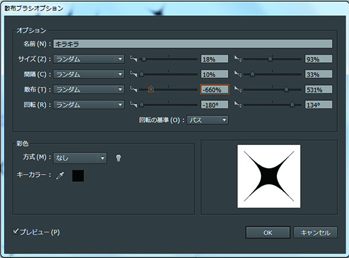The height and width of the screenshot is (258, 349).
Task: Click the eyedropper icon for key color
Action: pos(60,175)
